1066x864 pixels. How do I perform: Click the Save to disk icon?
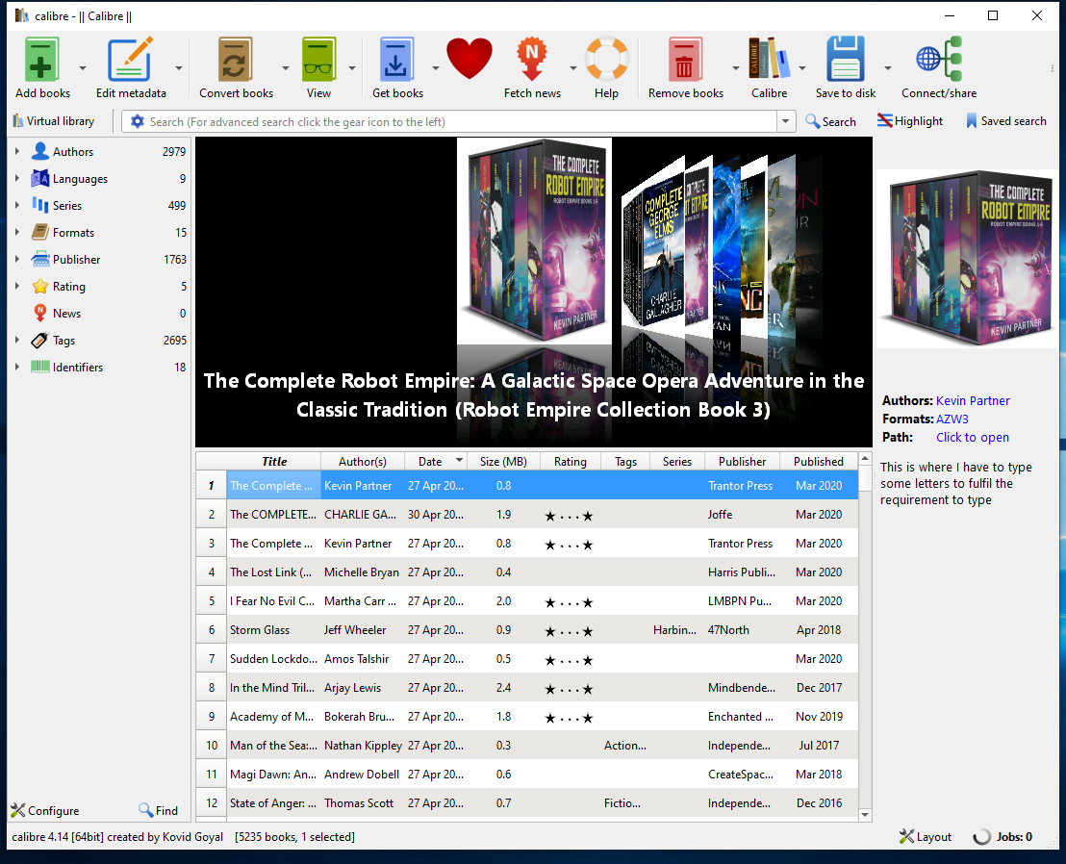pos(845,61)
